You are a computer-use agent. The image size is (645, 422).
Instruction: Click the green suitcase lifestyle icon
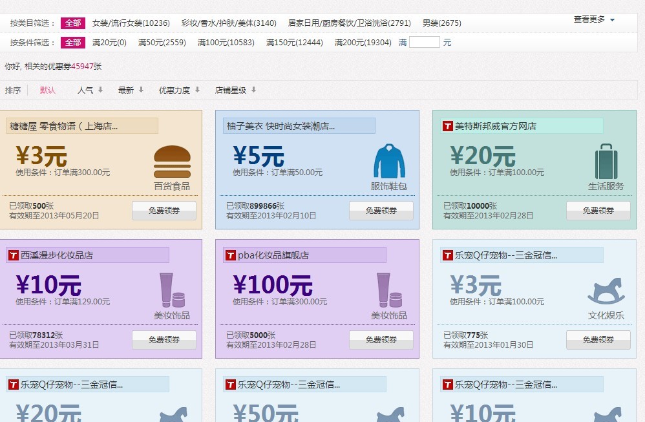tap(606, 161)
